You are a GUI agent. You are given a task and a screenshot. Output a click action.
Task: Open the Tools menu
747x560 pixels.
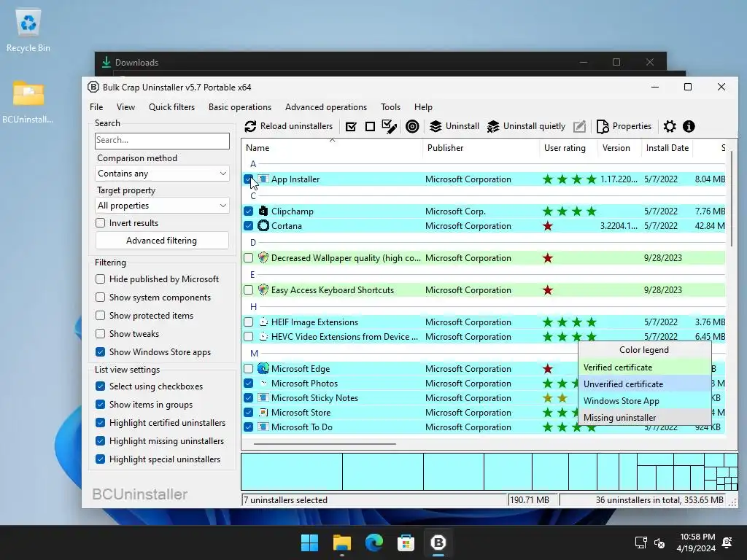coord(391,107)
